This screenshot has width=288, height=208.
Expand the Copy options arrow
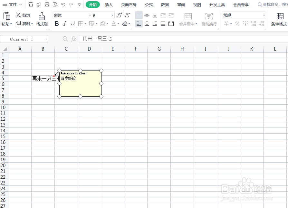[x=32, y=24]
